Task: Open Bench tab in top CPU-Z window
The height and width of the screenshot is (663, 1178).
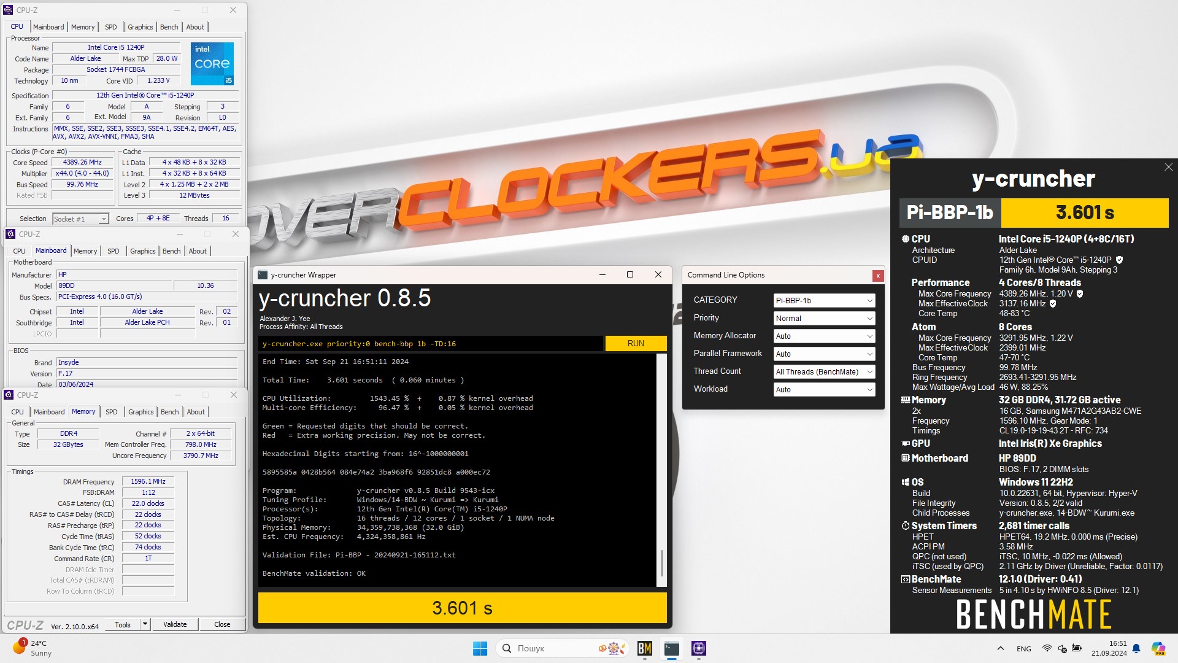Action: click(169, 27)
